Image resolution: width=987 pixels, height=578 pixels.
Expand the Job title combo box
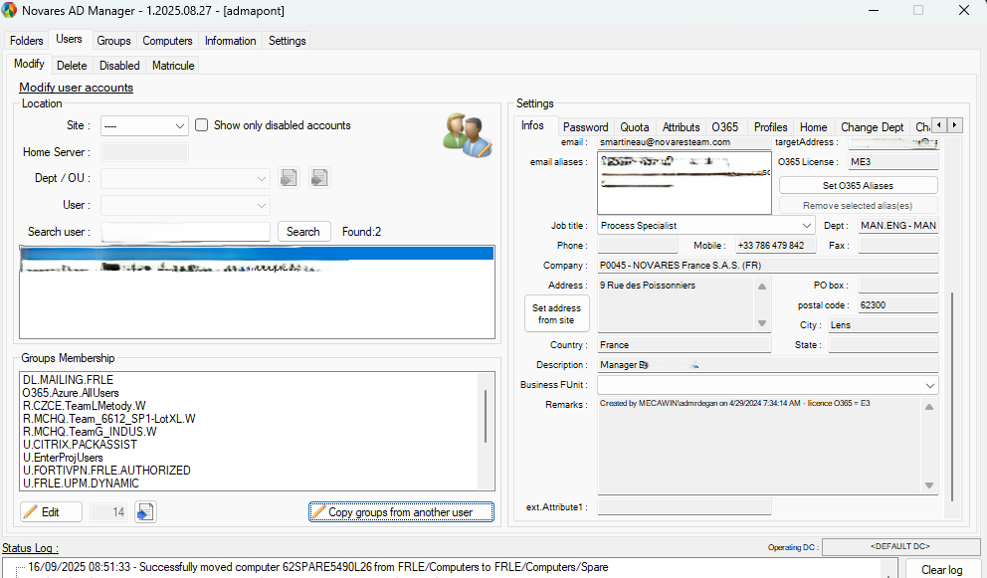pos(805,226)
